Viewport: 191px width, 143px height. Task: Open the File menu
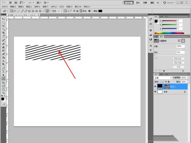pyautogui.click(x=5, y=6)
